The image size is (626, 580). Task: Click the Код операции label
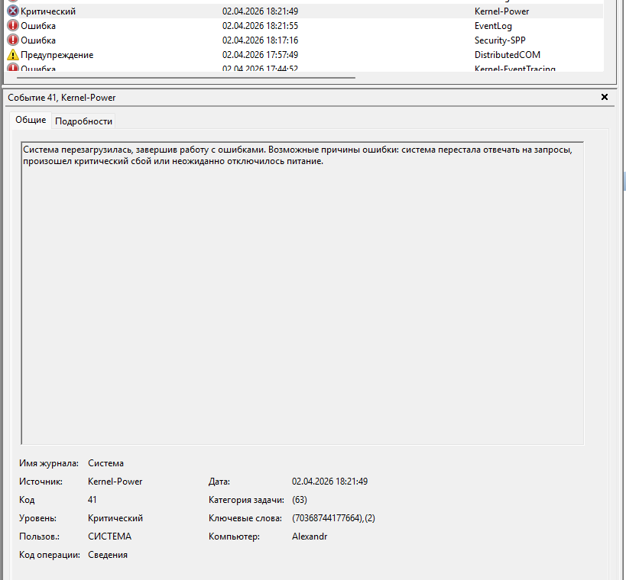click(x=50, y=556)
